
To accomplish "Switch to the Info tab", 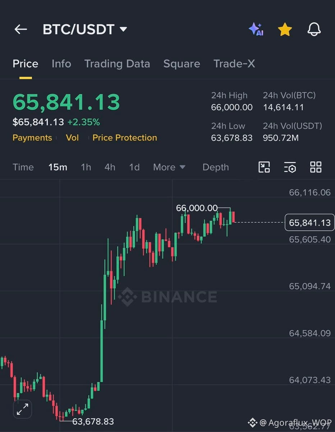I will pyautogui.click(x=61, y=64).
